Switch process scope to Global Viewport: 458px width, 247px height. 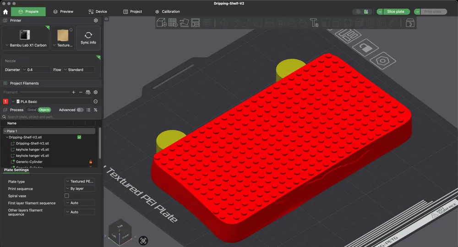pos(32,110)
